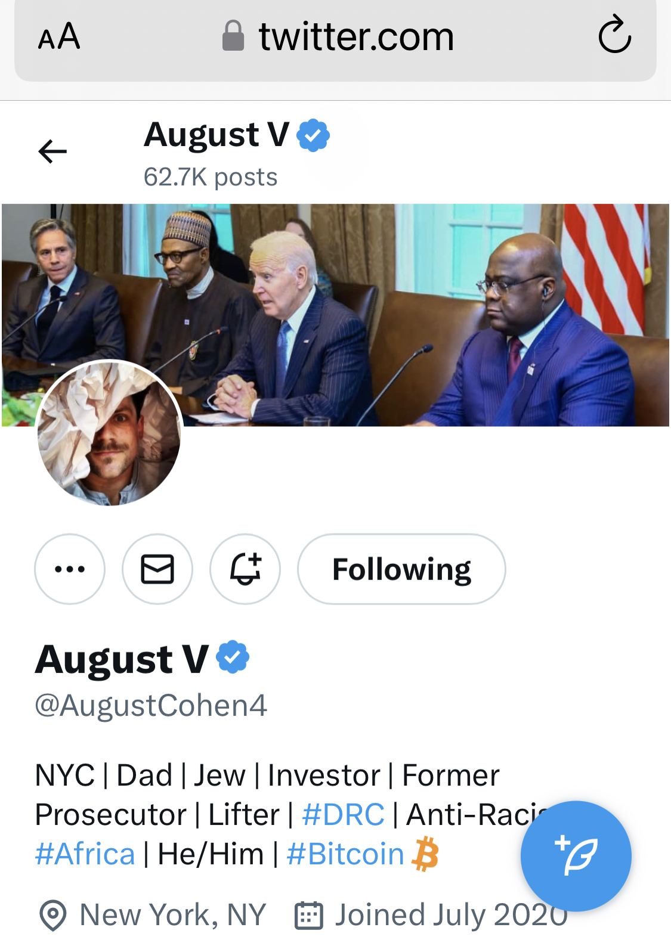Turn on post notifications bell
Viewport: 671px width, 949px height.
245,569
